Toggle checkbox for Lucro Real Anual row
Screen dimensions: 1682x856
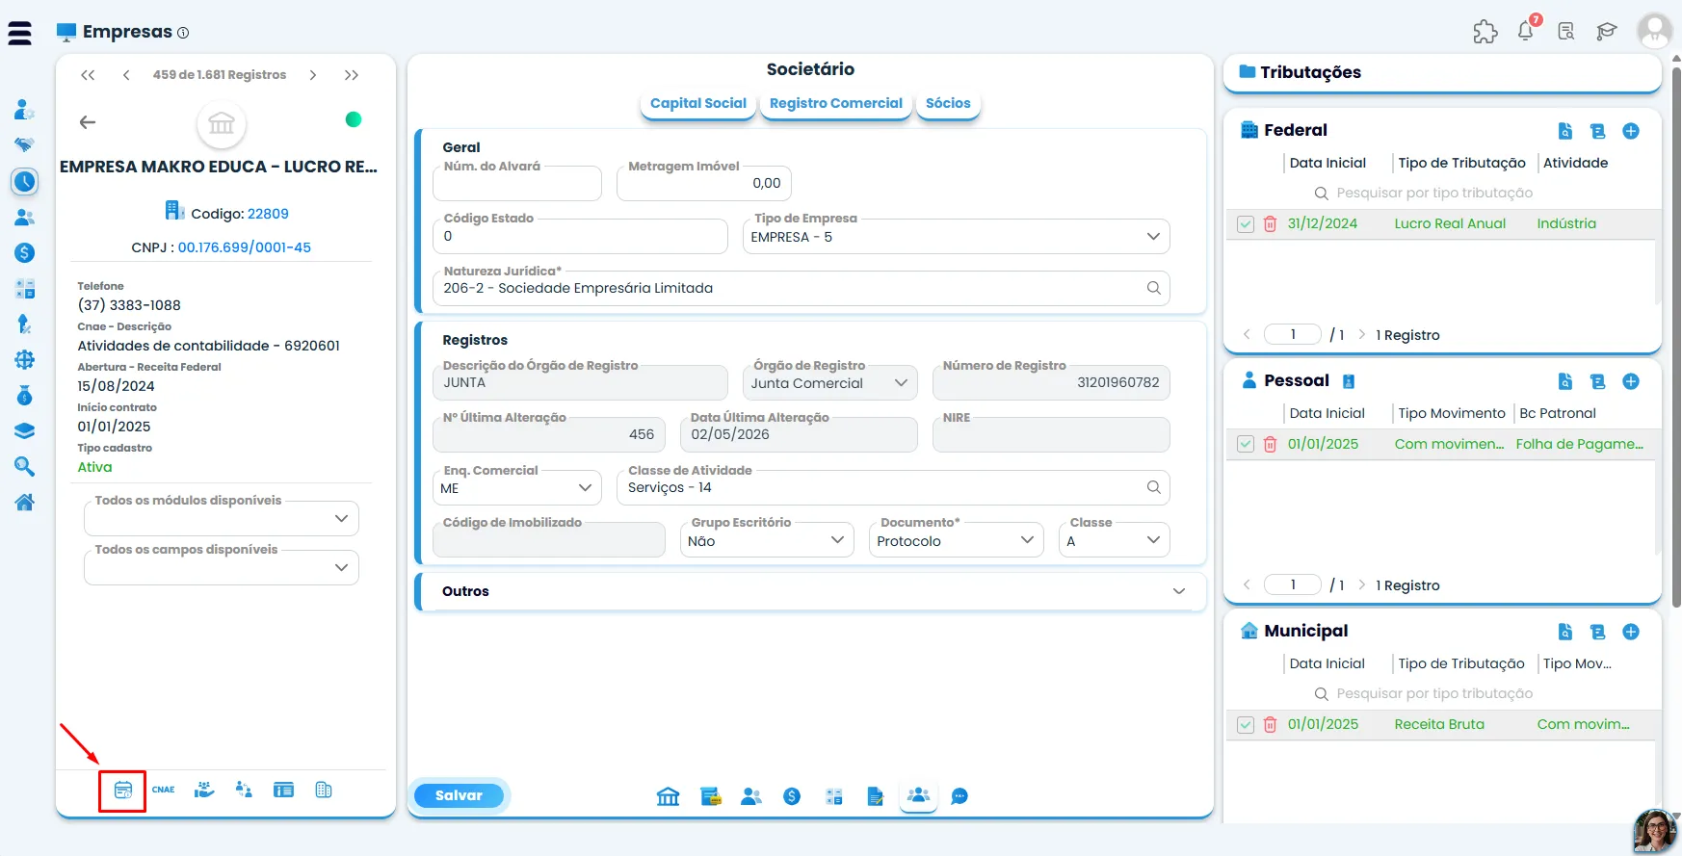[x=1246, y=223]
